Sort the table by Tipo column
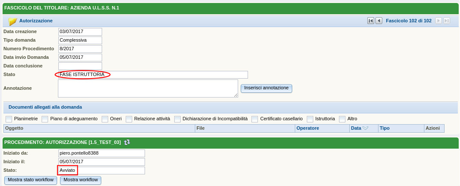The height and width of the screenshot is (186, 460). [384, 128]
